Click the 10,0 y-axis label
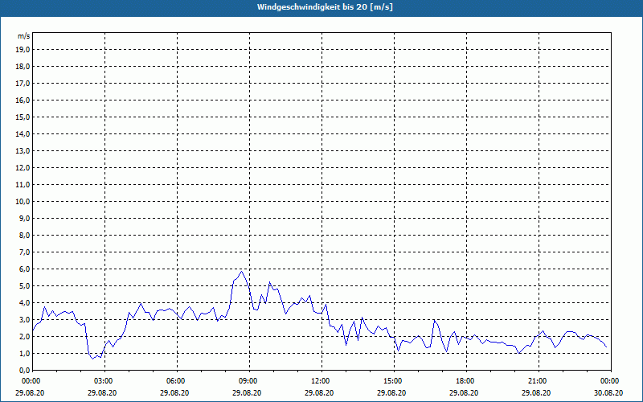The image size is (643, 402). (x=23, y=202)
